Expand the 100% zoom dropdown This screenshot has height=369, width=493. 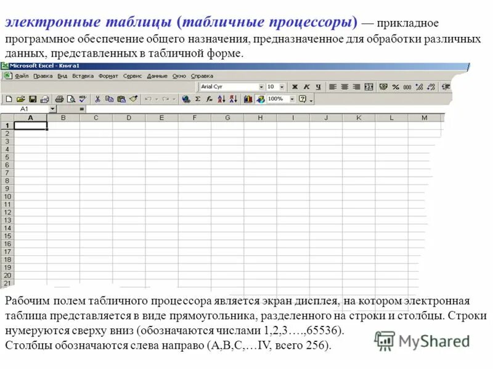292,99
